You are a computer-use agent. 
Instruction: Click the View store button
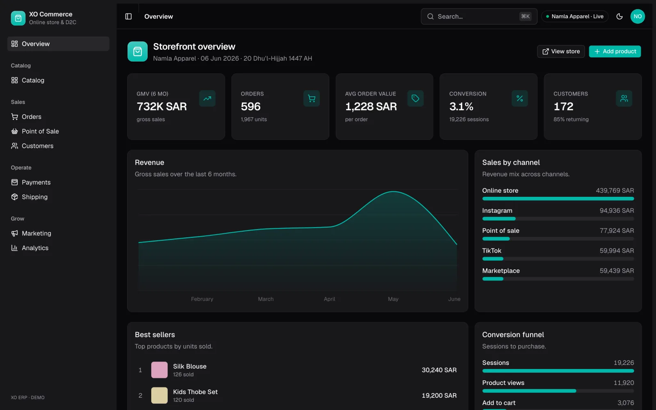click(561, 51)
